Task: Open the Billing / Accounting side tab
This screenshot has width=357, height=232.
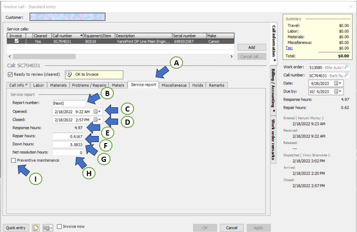Action: coord(273,90)
